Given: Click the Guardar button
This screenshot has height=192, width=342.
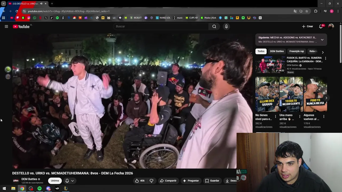Looking at the screenshot, I should click(212, 181).
